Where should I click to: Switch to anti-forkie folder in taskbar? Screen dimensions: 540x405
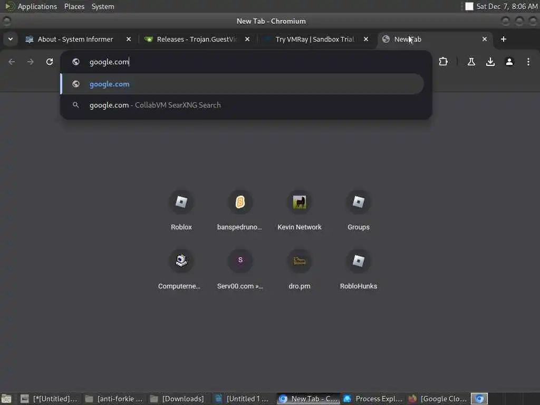[x=114, y=399]
